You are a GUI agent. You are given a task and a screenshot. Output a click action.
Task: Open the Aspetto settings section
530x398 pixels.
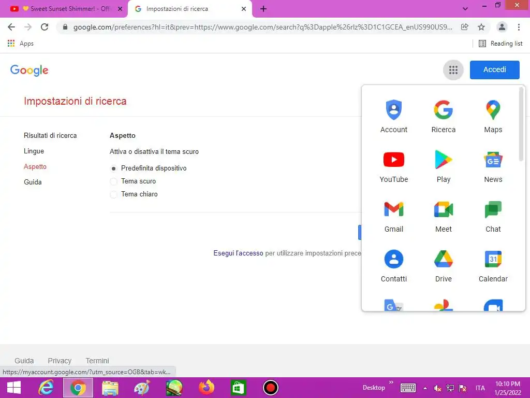pos(35,167)
